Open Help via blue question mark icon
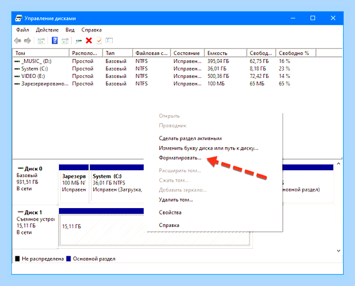Screen dimensions: 355x286 [x=54, y=41]
